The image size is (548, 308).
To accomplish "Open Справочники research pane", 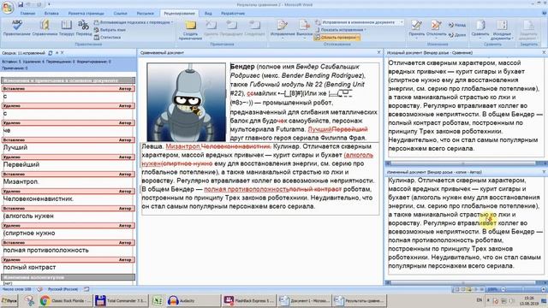I will pyautogui.click(x=45, y=28).
